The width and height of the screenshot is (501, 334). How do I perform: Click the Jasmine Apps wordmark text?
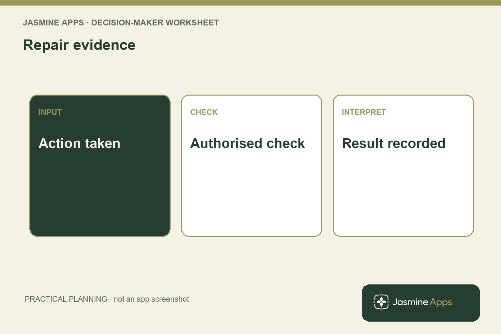(x=422, y=302)
